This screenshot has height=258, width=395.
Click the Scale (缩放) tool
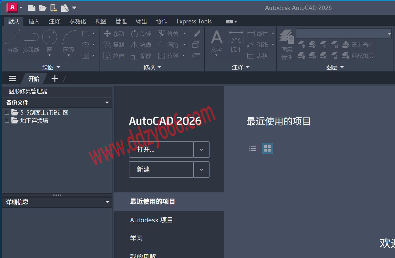(141, 56)
